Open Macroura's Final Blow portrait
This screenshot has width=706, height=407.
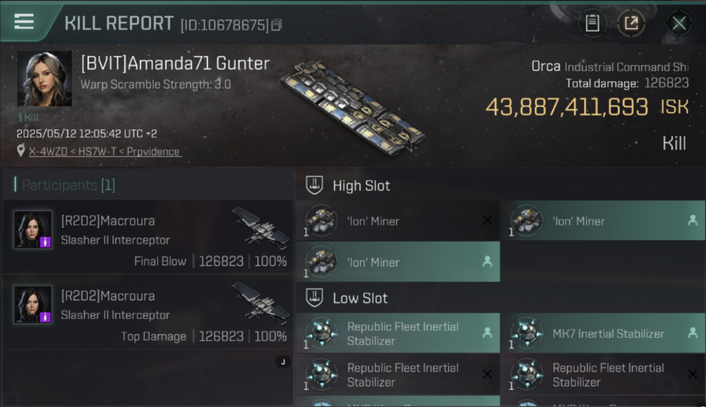coord(33,230)
